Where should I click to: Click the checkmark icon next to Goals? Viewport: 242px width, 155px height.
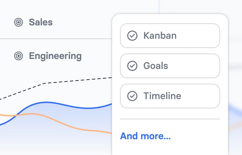132,65
